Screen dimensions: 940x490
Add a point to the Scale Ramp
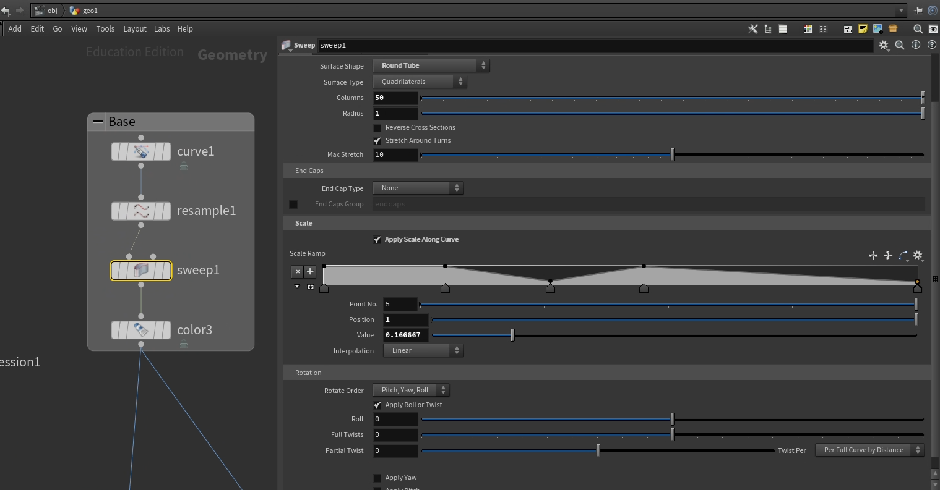(310, 271)
